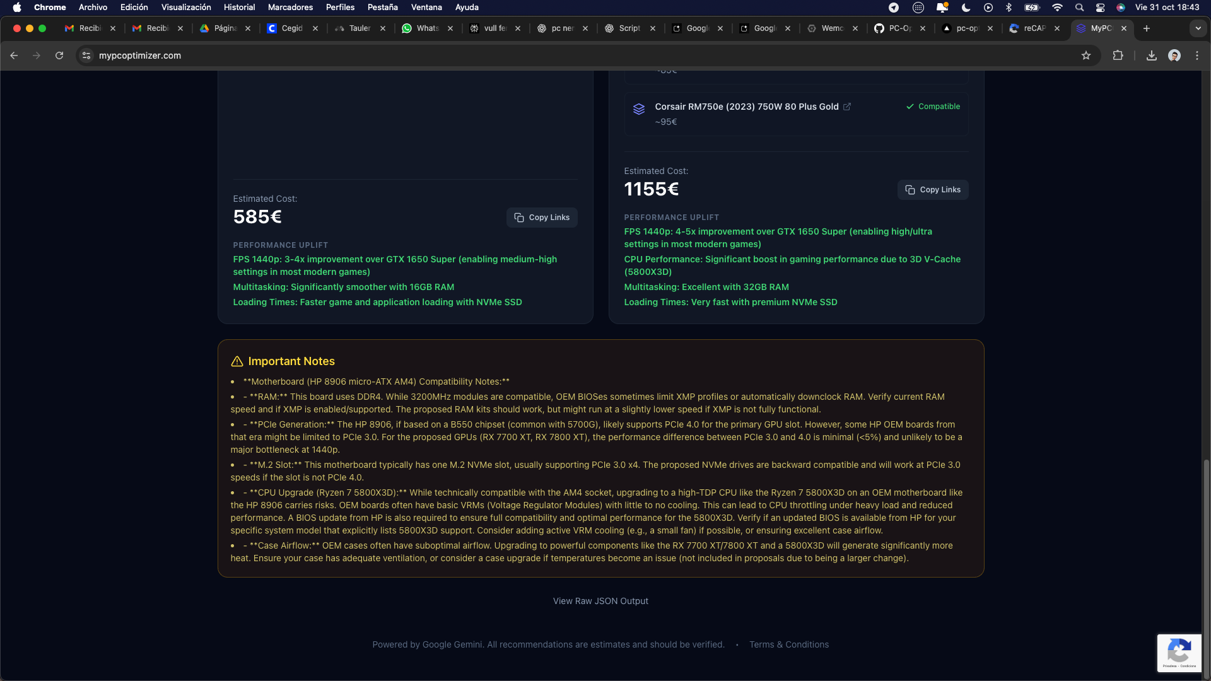Open the Corsair RM750e product link

(747, 107)
